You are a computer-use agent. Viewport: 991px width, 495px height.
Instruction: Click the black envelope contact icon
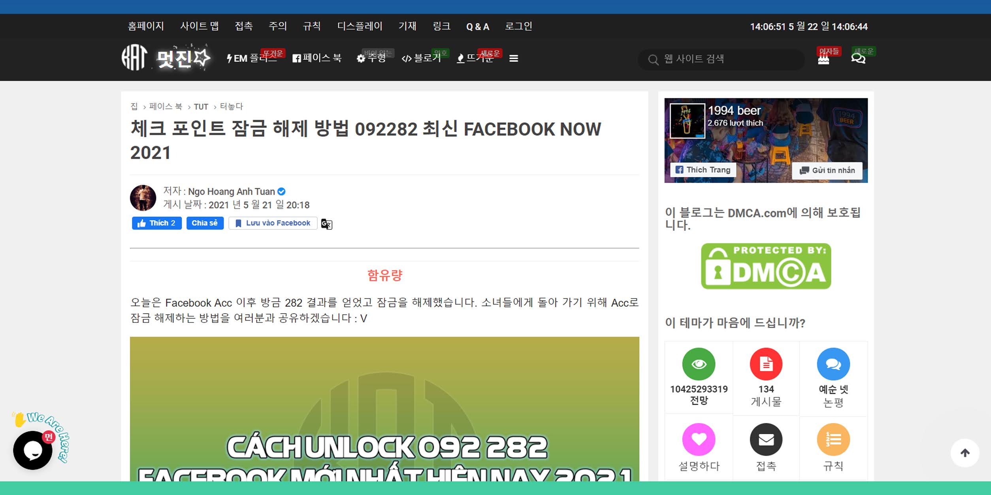coord(766,439)
